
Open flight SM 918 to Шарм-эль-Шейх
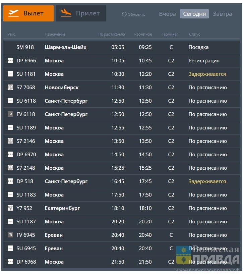point(65,47)
